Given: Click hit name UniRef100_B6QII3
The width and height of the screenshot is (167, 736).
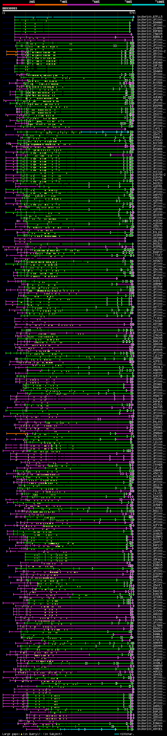Looking at the screenshot, I should click(150, 511).
